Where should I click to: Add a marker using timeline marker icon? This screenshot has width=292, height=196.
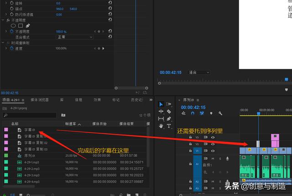(211, 113)
